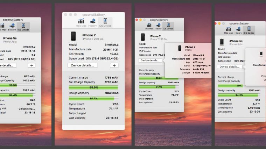The image size is (266, 149).
Task: Click temperature value '87.1 °F'
Action: [x=256, y=104]
